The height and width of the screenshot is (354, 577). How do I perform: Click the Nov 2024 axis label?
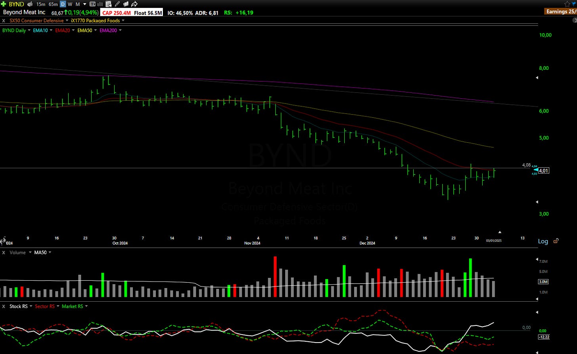252,243
